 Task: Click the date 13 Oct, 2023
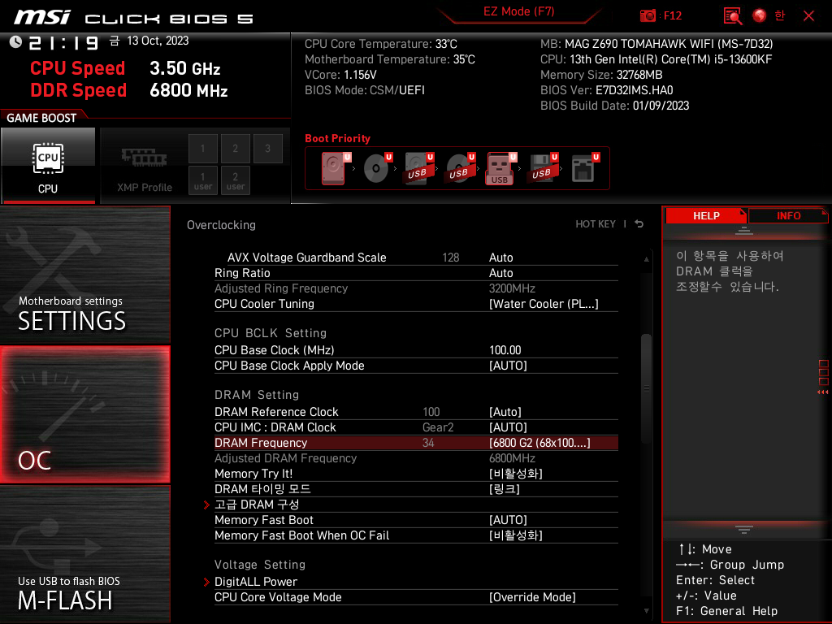158,41
